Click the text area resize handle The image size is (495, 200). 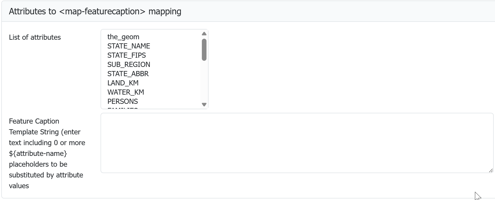click(x=491, y=170)
